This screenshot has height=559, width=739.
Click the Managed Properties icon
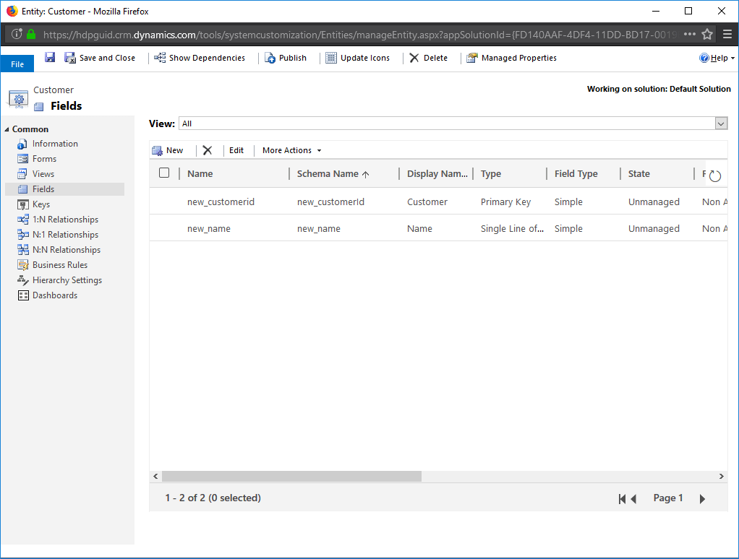coord(511,58)
